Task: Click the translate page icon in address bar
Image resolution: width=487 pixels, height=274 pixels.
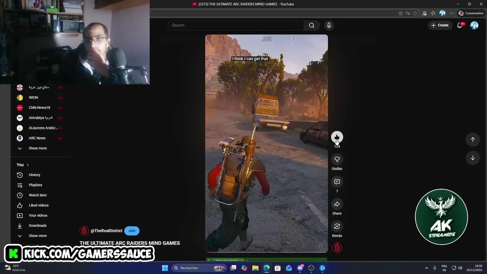Action: tap(407, 13)
